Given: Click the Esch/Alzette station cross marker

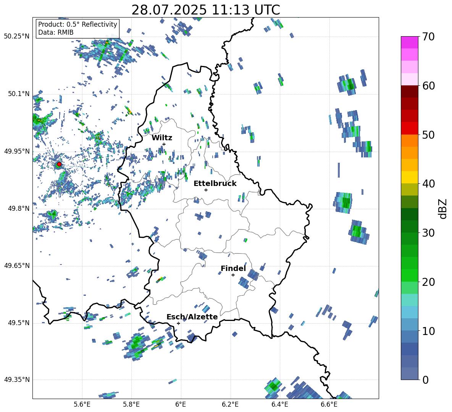Looking at the screenshot, I should [178, 323].
